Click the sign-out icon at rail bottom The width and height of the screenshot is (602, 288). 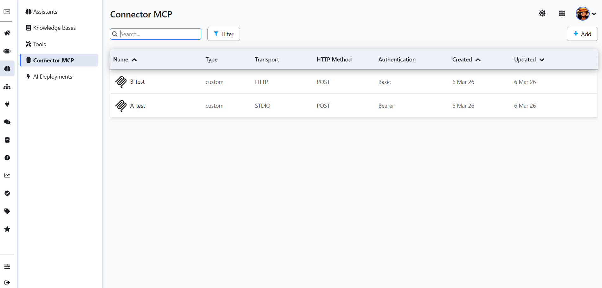click(7, 283)
